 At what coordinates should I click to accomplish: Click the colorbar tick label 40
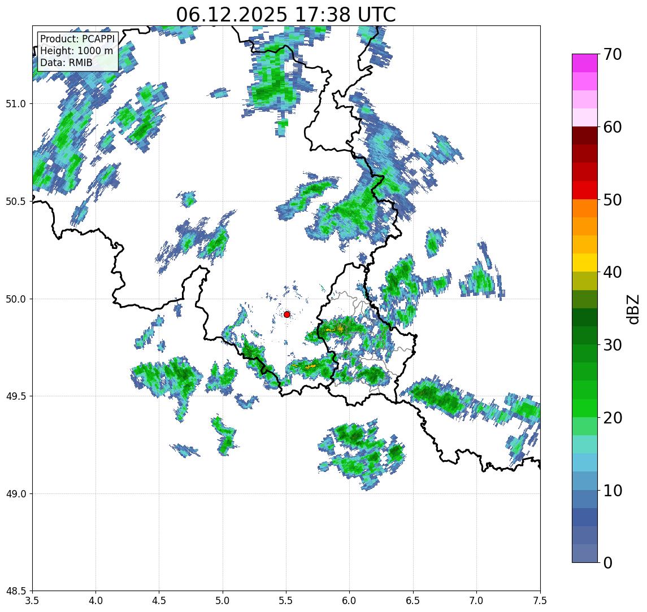(x=612, y=272)
